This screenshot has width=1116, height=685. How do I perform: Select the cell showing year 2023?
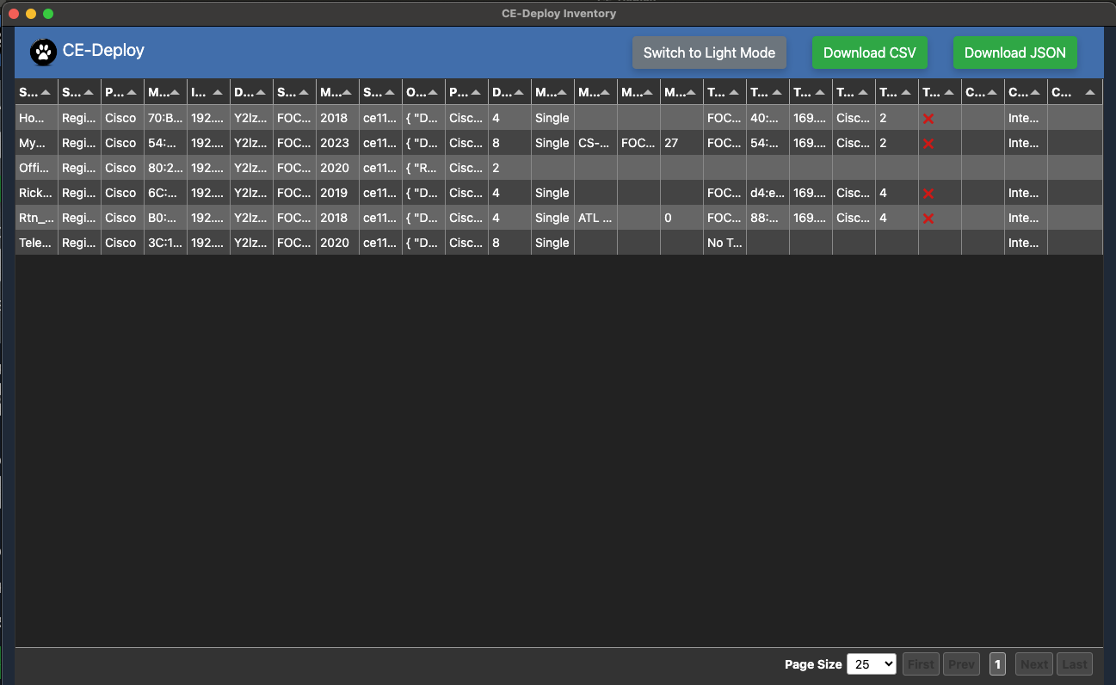click(x=336, y=144)
